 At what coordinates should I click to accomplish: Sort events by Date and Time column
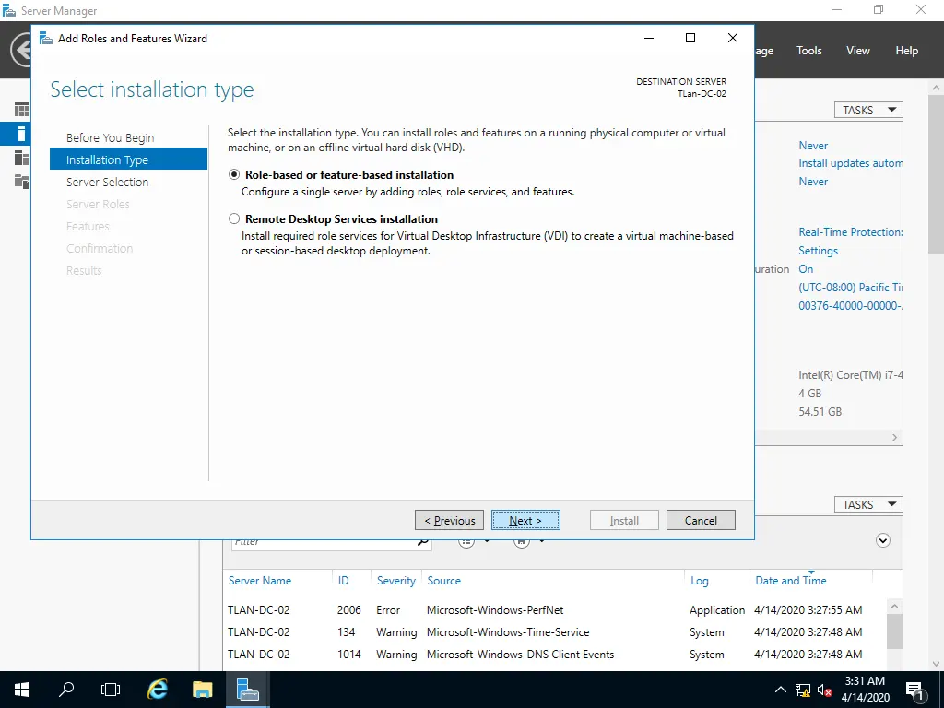790,581
